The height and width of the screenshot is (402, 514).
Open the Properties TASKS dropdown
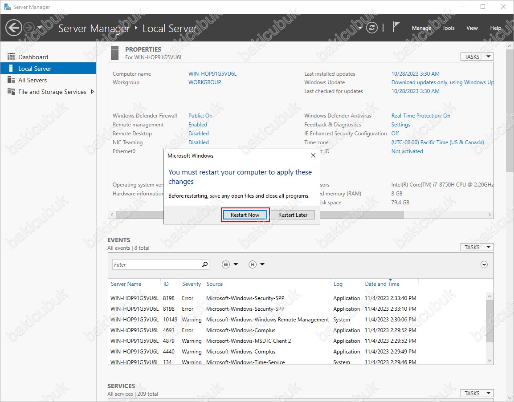pyautogui.click(x=477, y=57)
